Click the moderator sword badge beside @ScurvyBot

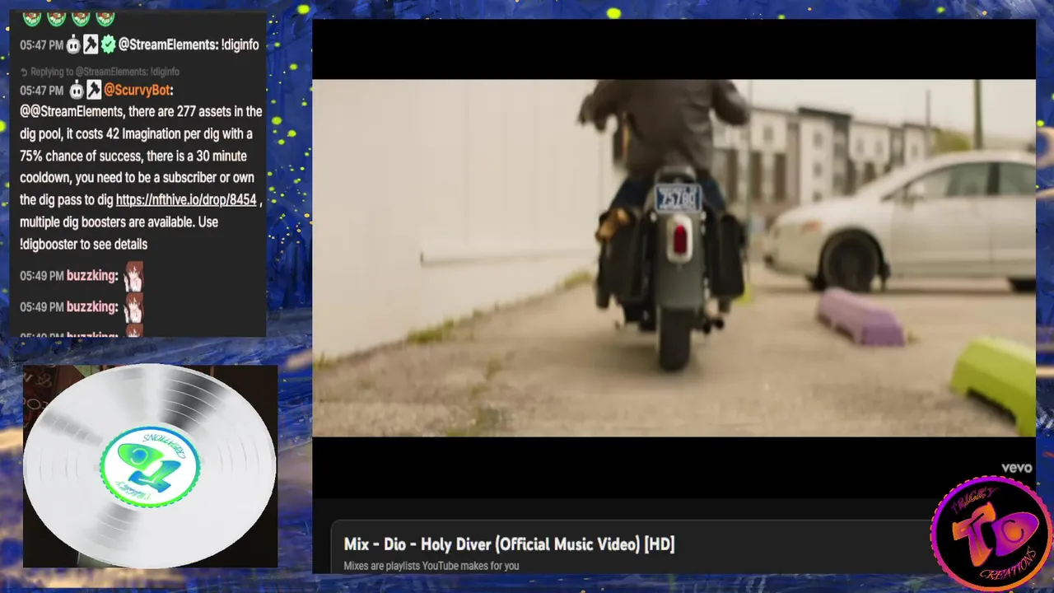(x=94, y=90)
